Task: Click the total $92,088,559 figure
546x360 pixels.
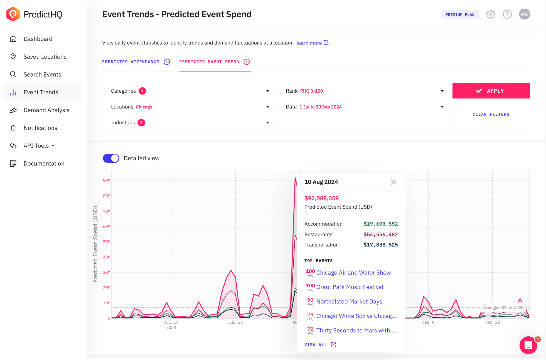Action: click(321, 198)
